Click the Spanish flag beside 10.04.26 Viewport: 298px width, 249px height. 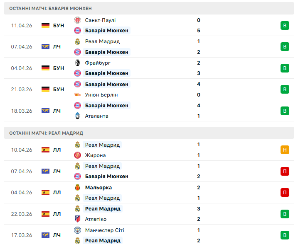coord(46,150)
